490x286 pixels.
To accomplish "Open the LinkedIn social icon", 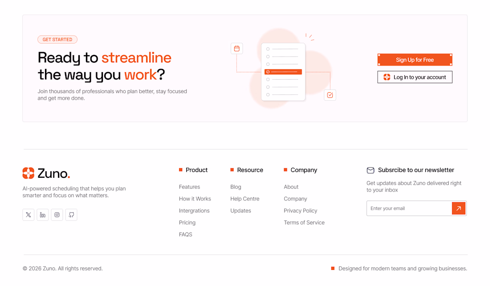I will (x=42, y=215).
